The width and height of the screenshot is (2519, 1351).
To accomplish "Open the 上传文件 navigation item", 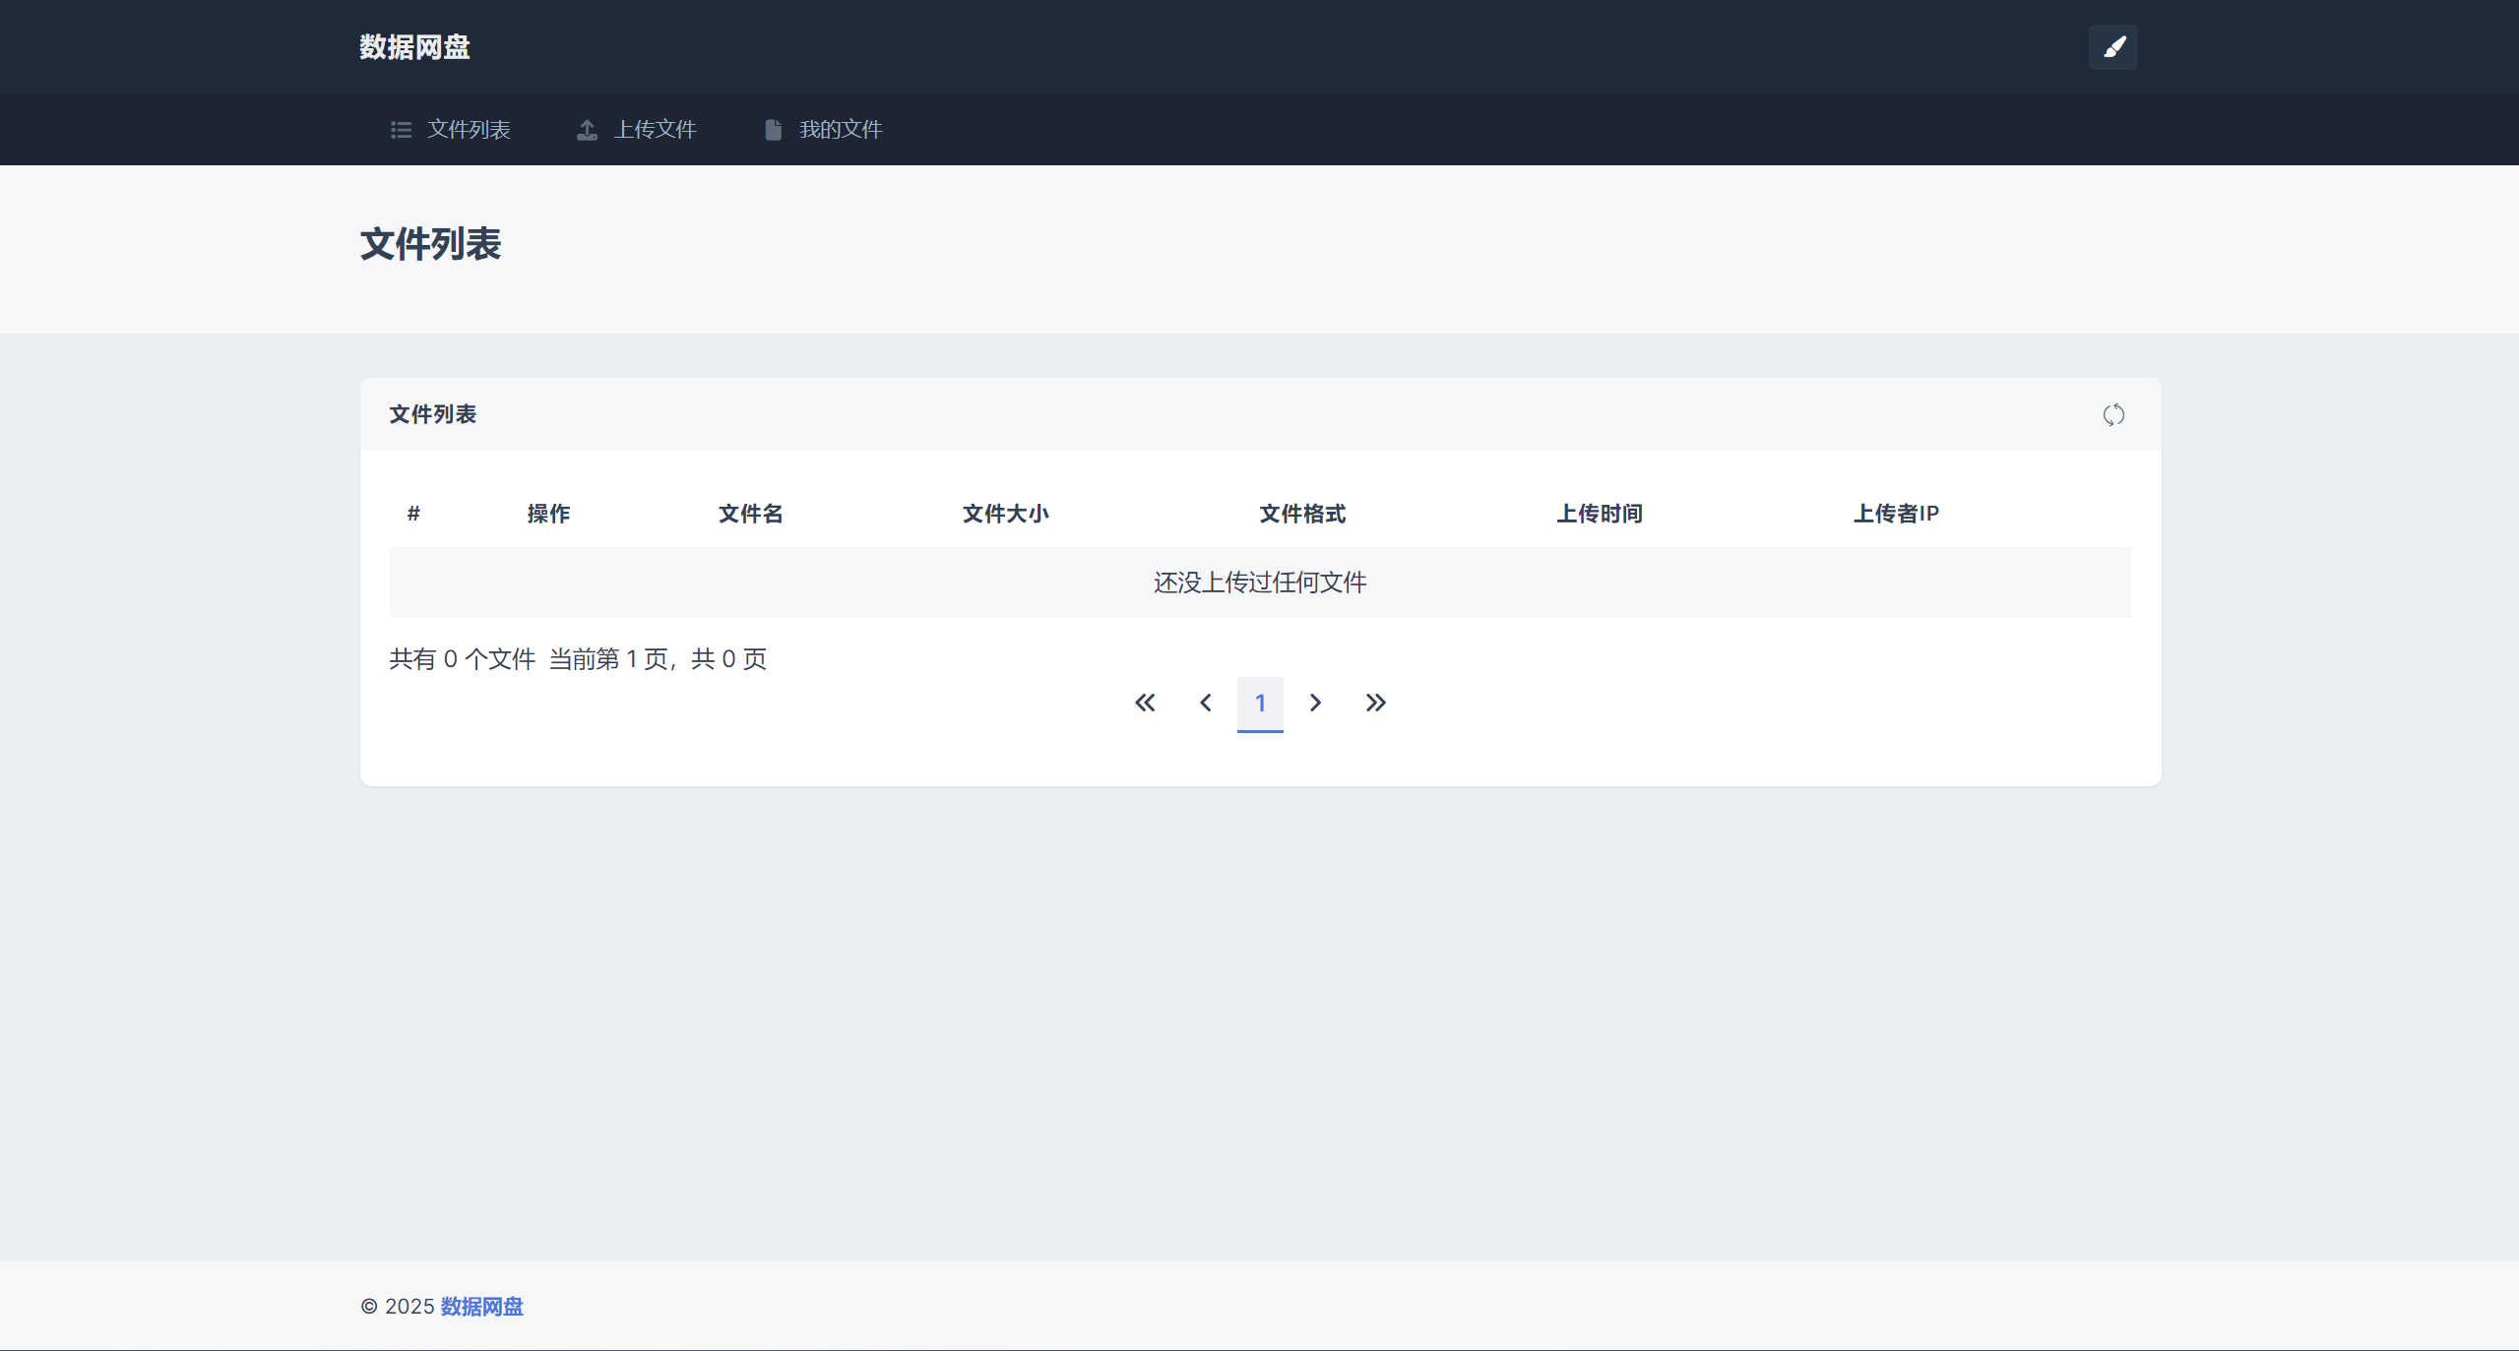I will (656, 129).
